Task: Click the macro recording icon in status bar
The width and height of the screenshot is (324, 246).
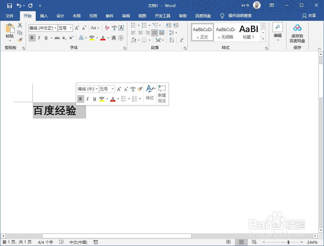Action: pos(95,242)
